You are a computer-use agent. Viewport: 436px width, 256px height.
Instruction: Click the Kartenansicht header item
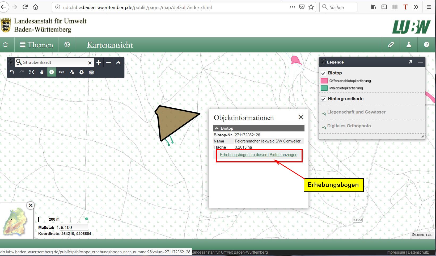110,45
